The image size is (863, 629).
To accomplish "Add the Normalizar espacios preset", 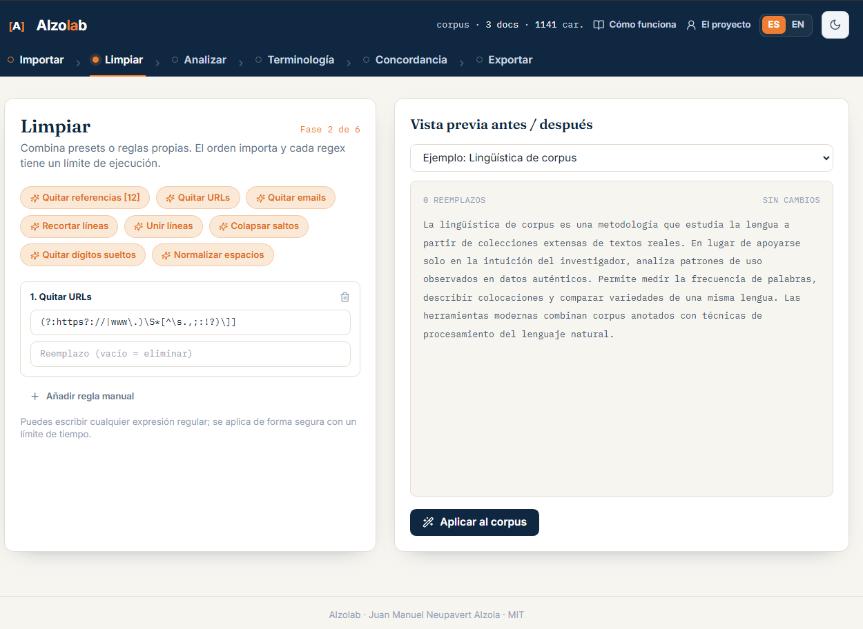I will pyautogui.click(x=213, y=255).
